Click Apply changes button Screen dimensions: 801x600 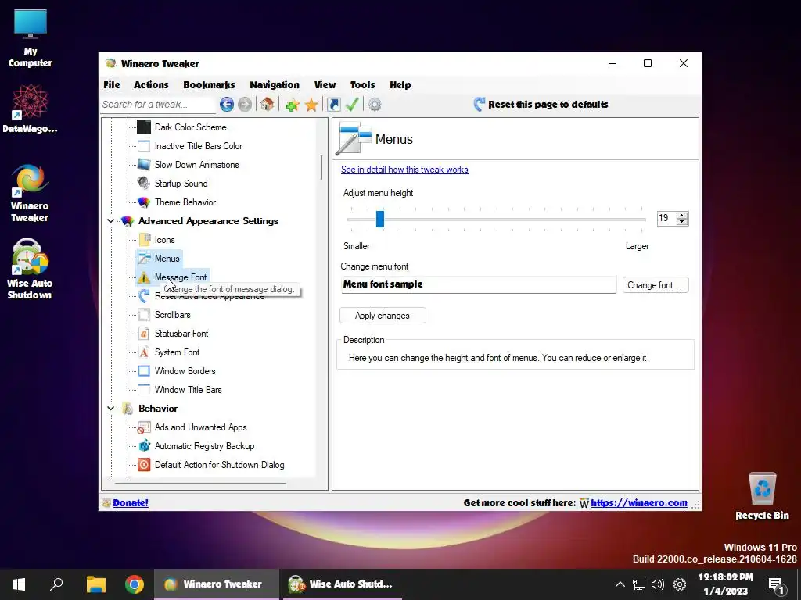tap(382, 316)
